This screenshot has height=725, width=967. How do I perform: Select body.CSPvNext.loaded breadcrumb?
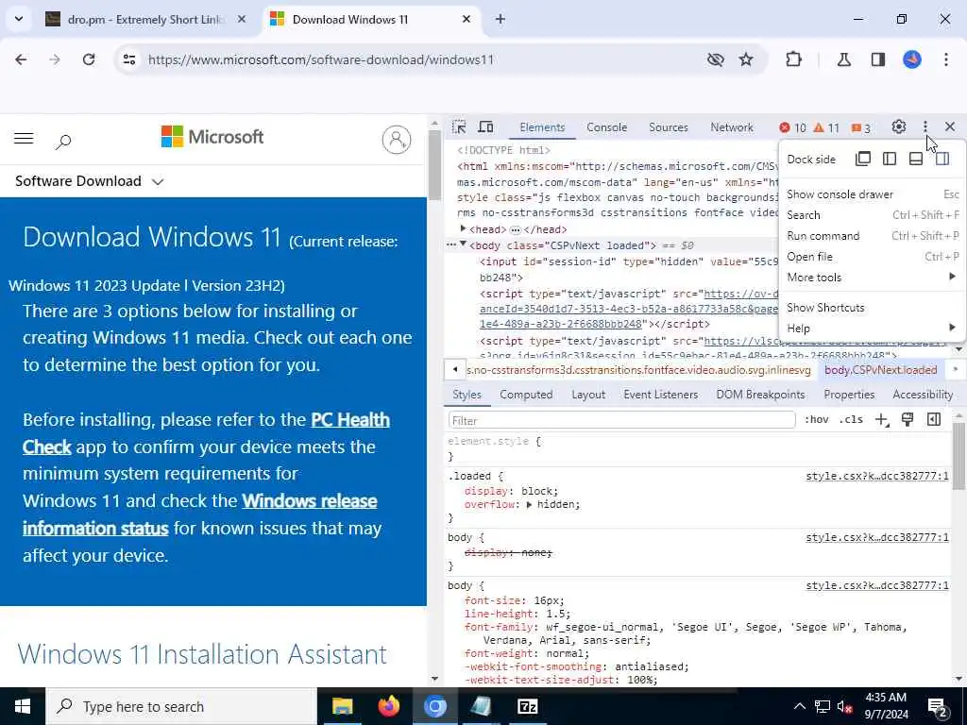pyautogui.click(x=881, y=370)
